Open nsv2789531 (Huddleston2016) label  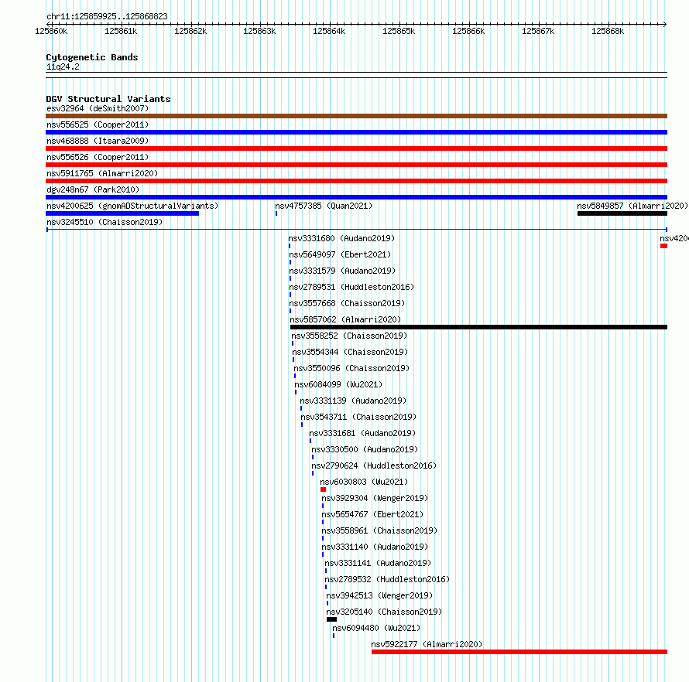pyautogui.click(x=351, y=287)
